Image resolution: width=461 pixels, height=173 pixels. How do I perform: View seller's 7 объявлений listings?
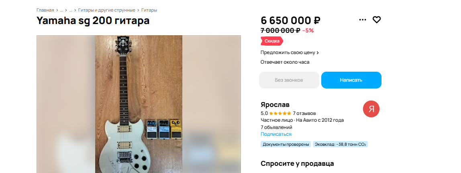click(276, 127)
